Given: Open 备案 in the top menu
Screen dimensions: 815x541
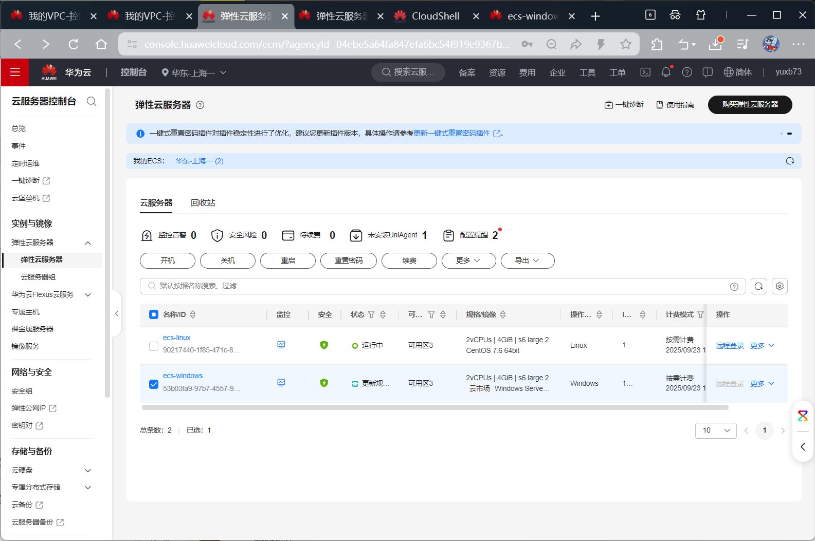Looking at the screenshot, I should pyautogui.click(x=467, y=73).
